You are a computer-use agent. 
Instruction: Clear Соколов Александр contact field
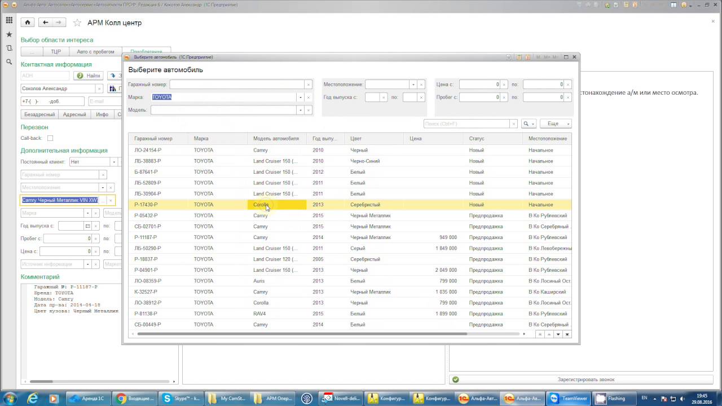[99, 89]
